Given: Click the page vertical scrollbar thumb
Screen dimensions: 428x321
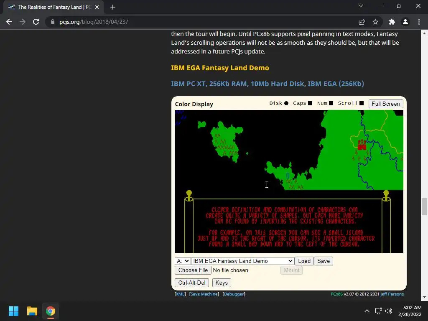Looking at the screenshot, I should coord(424,206).
